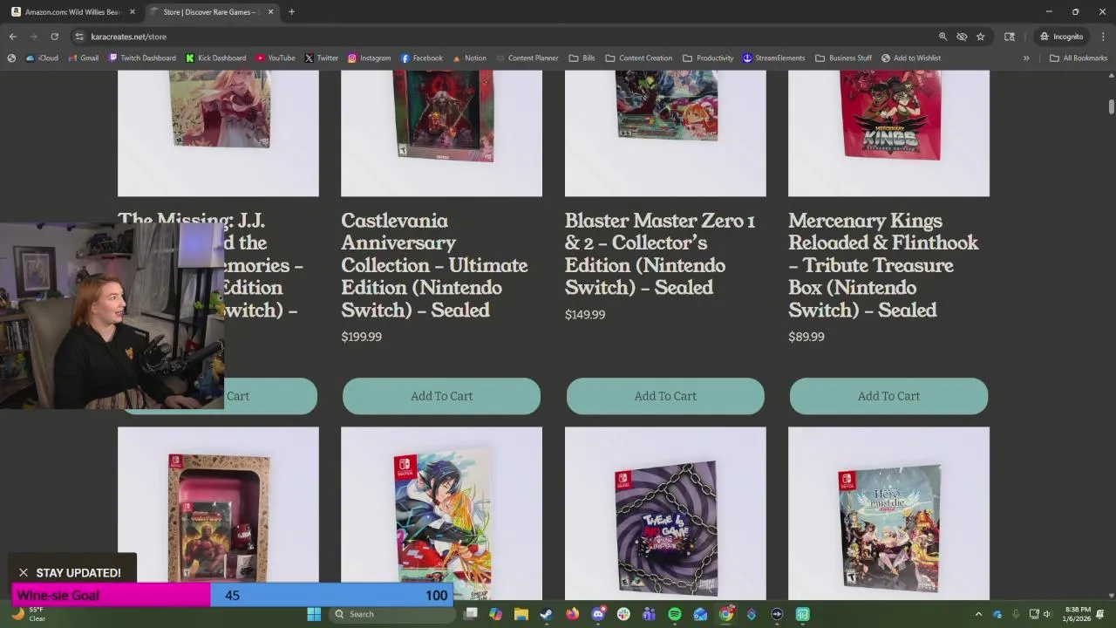Expand the Business Stuff bookmark folder

click(x=843, y=58)
